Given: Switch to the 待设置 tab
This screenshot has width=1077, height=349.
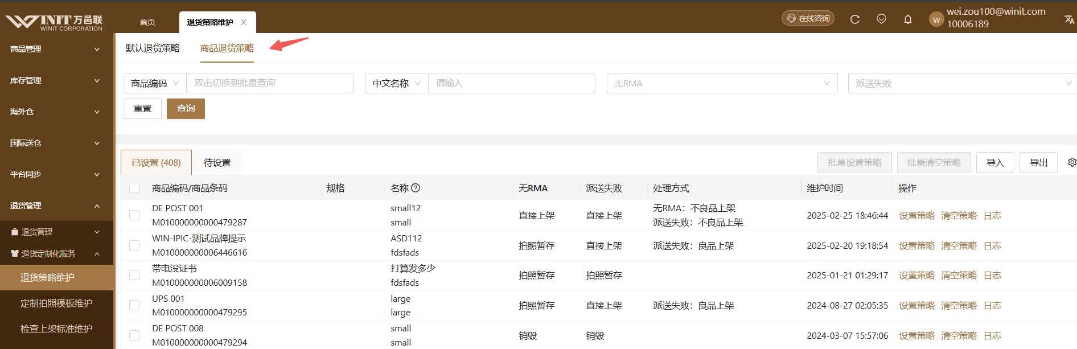Looking at the screenshot, I should click(217, 163).
